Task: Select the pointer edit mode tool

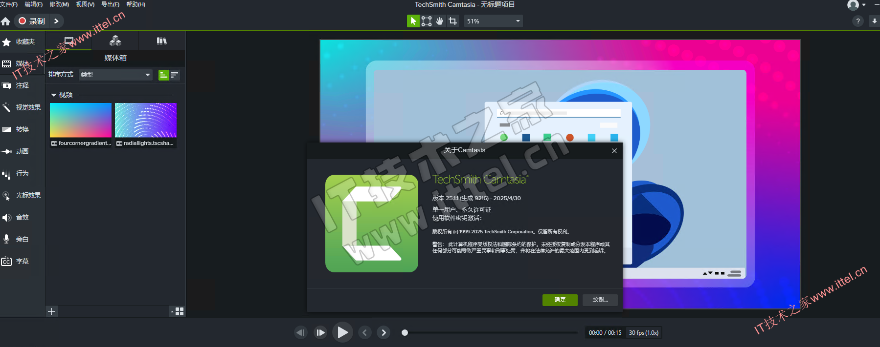Action: coord(413,21)
